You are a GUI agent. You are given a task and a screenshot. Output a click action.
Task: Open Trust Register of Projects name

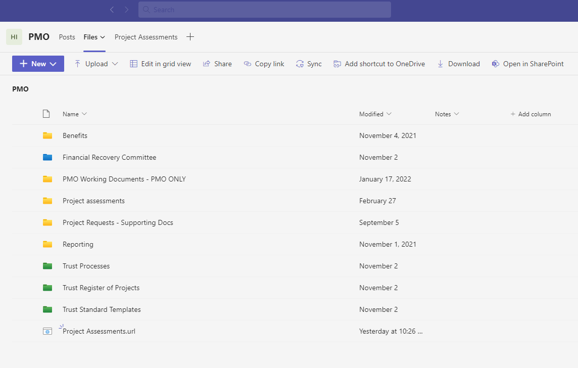pyautogui.click(x=101, y=288)
